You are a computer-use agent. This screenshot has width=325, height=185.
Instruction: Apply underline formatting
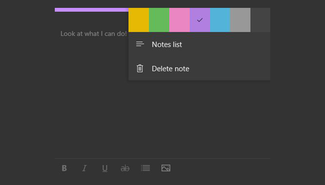coord(105,168)
